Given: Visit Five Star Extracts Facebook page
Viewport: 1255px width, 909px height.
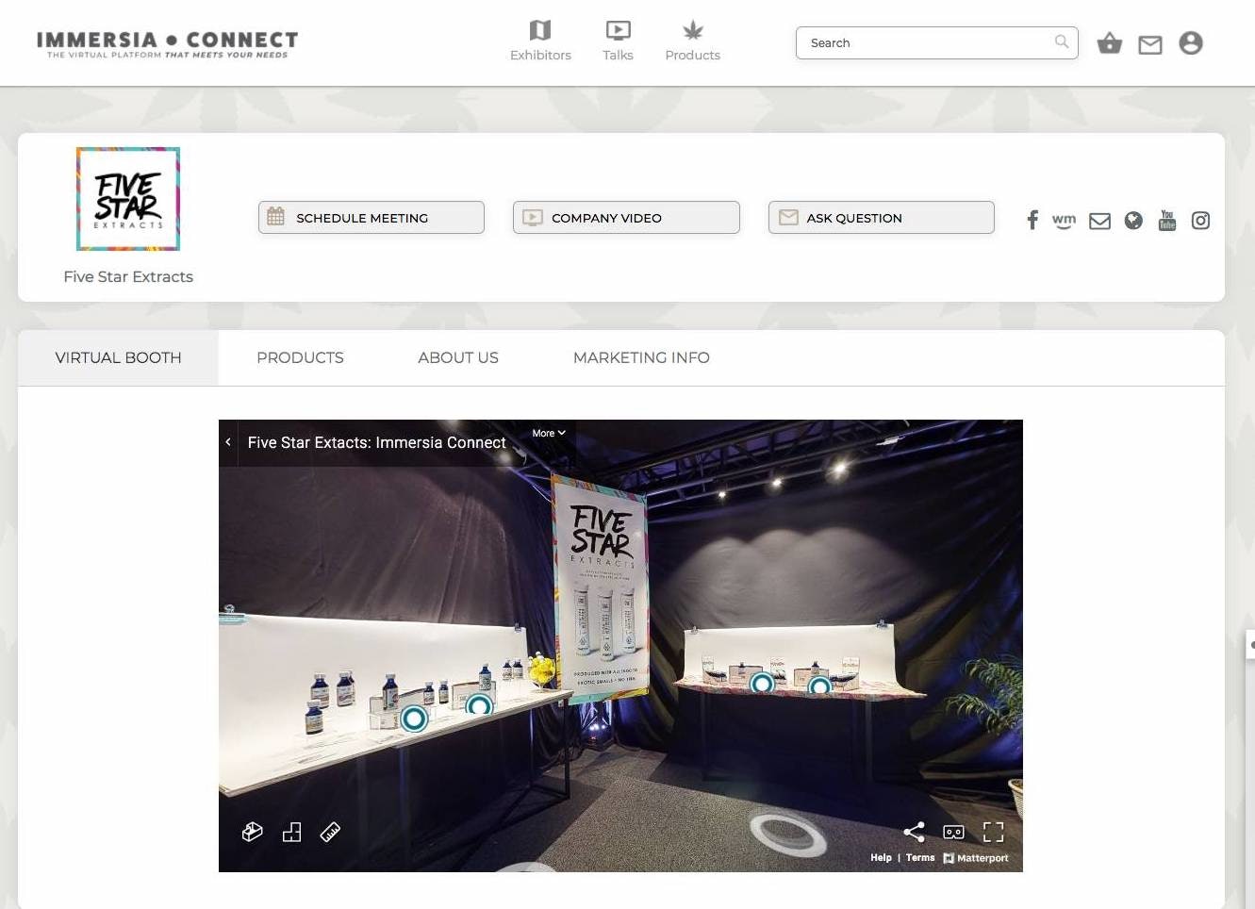Looking at the screenshot, I should pyautogui.click(x=1032, y=220).
